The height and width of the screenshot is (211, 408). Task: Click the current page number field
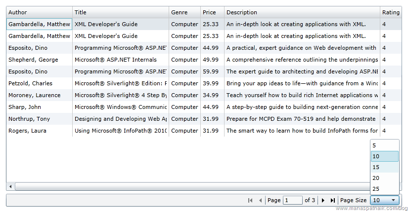(x=292, y=200)
